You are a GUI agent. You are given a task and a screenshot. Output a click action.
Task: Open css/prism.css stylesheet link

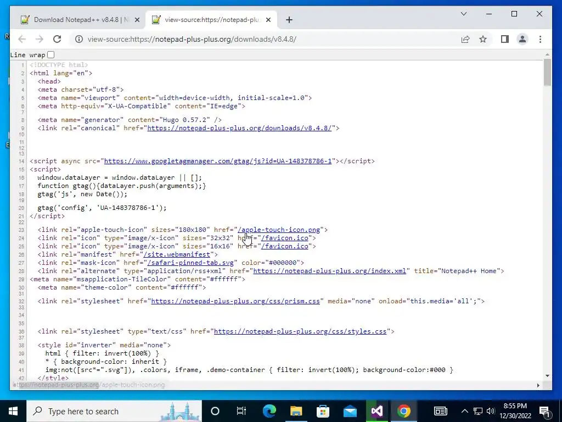click(x=235, y=301)
